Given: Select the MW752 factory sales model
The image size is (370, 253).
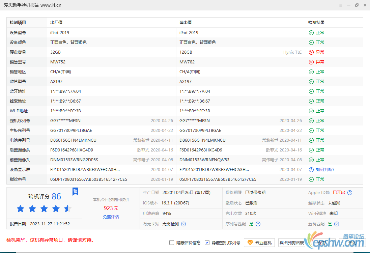Looking at the screenshot, I should pyautogui.click(x=58, y=62).
